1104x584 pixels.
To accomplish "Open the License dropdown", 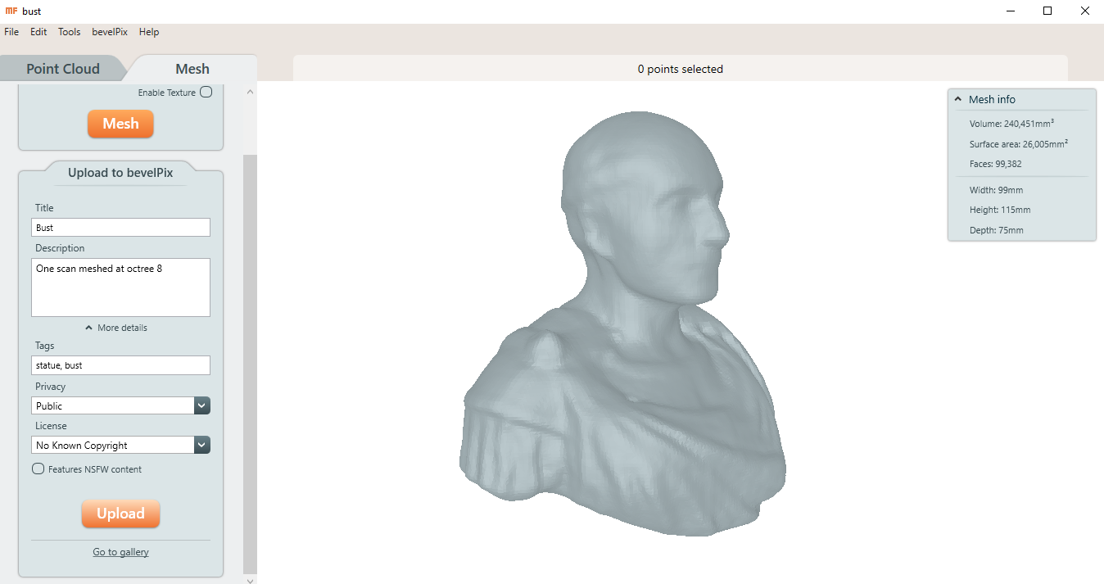I will pyautogui.click(x=202, y=445).
